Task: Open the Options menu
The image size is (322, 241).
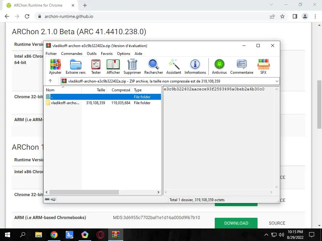Action: [124, 53]
